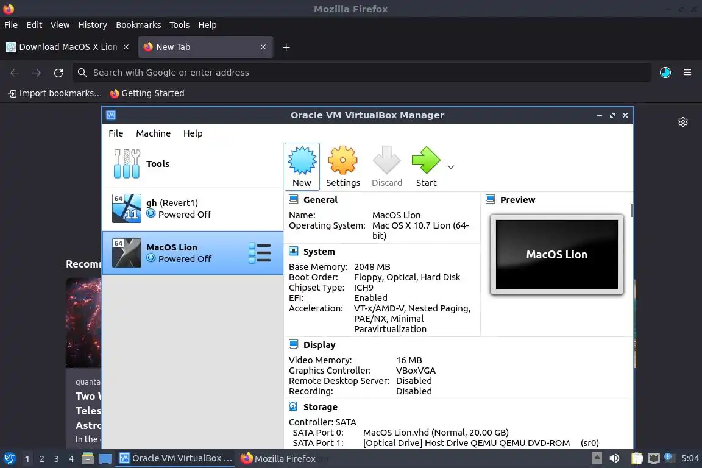
Task: Switch to the Download MacOS X Lion tab
Action: coord(68,47)
